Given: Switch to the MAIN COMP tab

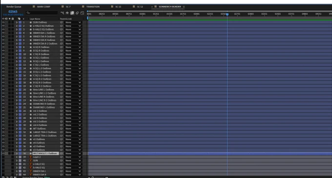Looking at the screenshot, I should 43,7.
